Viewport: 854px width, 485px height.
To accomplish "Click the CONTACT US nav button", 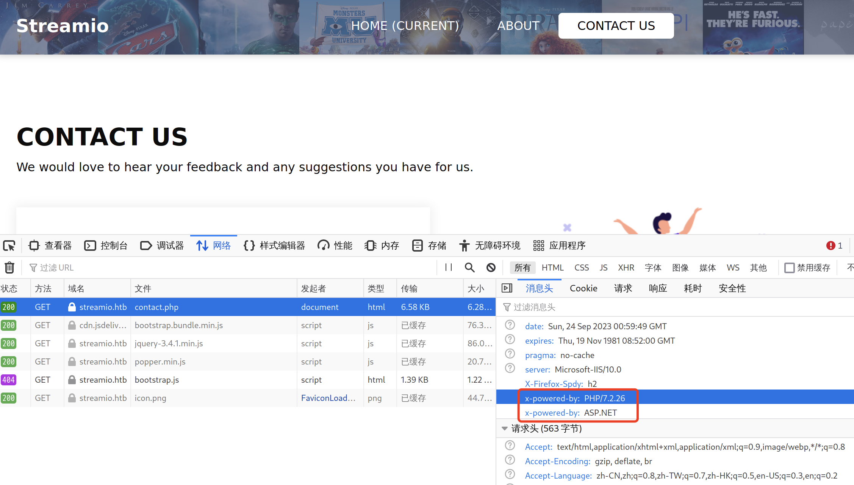I will point(616,26).
